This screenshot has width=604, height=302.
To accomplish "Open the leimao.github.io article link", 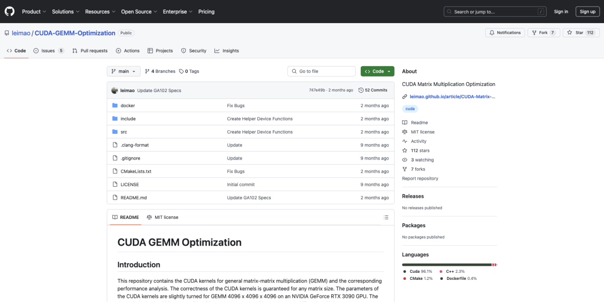I will (452, 97).
